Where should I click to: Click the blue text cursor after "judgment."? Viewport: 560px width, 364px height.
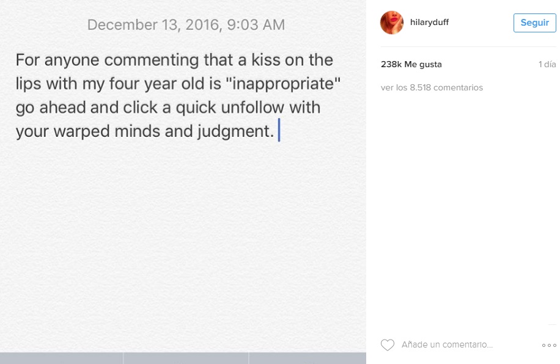tap(279, 131)
